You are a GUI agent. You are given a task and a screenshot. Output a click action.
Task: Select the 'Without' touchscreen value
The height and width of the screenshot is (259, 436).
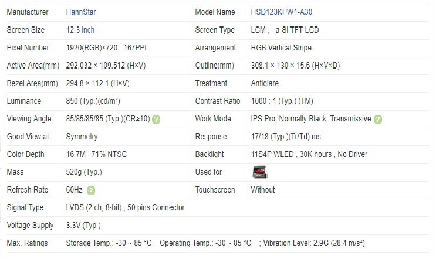click(263, 190)
